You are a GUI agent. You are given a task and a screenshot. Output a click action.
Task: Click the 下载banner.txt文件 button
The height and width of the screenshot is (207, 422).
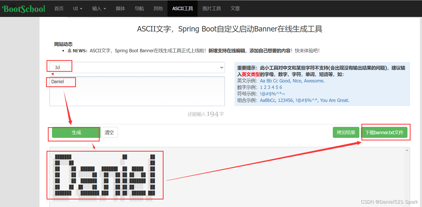point(384,132)
